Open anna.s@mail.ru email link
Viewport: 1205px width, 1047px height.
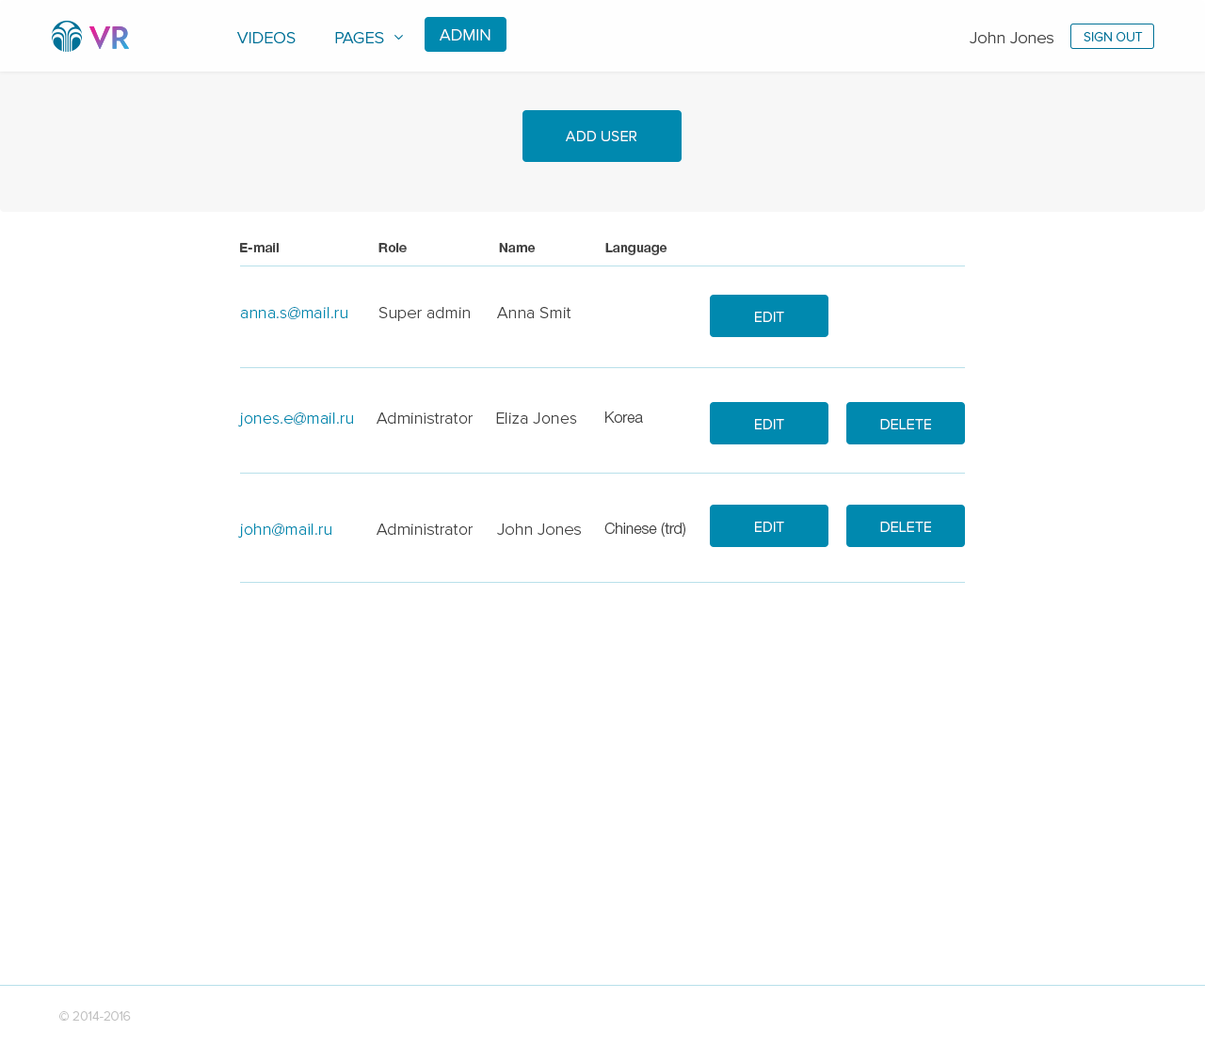point(294,314)
